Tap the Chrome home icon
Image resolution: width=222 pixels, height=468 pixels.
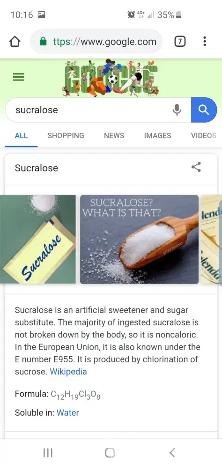pyautogui.click(x=15, y=42)
